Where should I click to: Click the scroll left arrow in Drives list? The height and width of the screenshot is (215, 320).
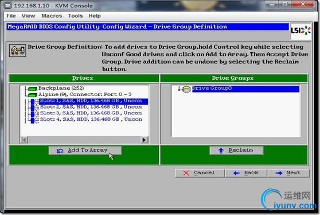point(24,140)
